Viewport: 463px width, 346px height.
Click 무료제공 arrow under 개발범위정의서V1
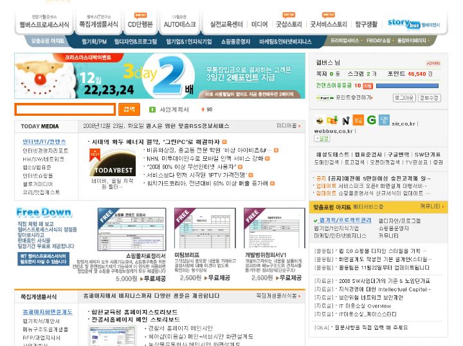(x=289, y=278)
